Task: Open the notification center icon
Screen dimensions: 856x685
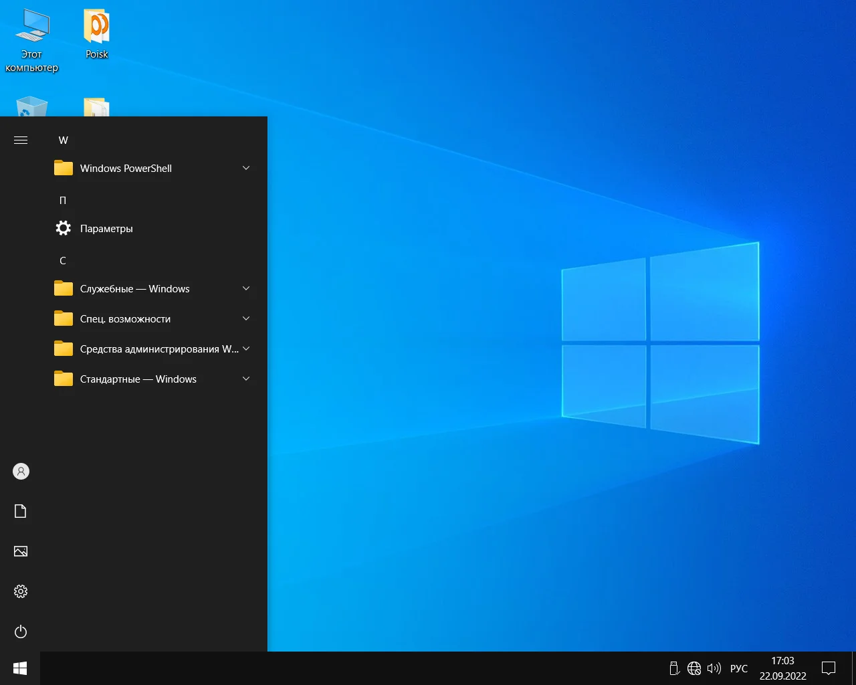Action: coord(829,668)
